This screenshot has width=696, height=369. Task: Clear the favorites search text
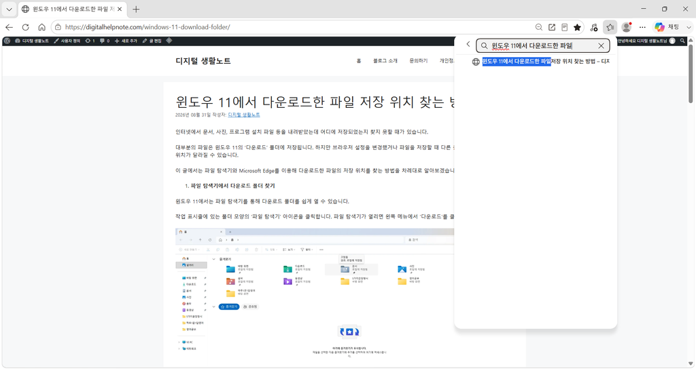(x=601, y=45)
